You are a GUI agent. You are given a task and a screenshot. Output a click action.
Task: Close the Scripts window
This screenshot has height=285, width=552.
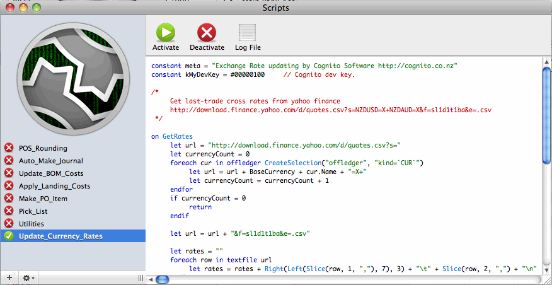pyautogui.click(x=10, y=8)
